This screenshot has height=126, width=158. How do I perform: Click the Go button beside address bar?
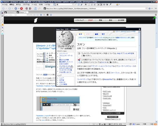[x=150, y=8]
